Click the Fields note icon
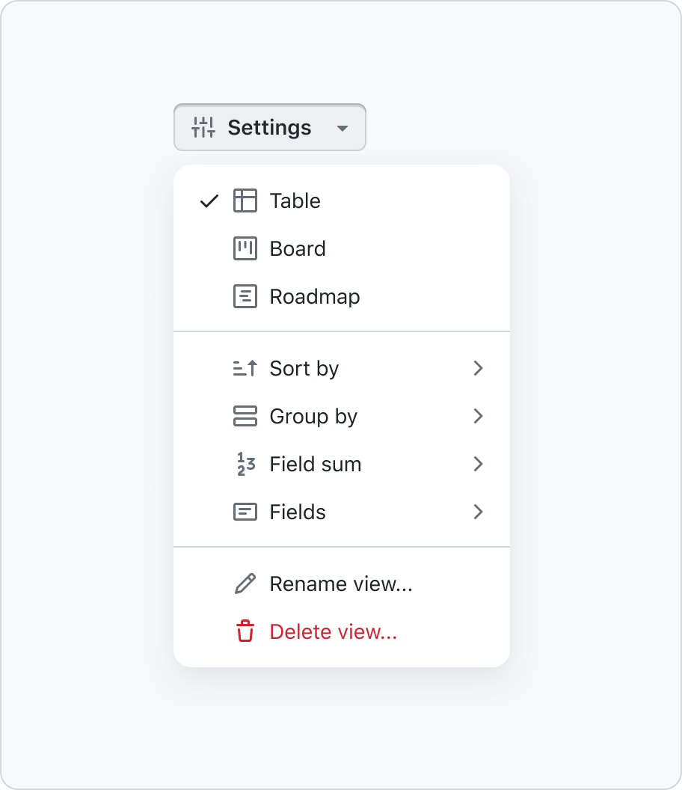The height and width of the screenshot is (790, 682). 245,512
